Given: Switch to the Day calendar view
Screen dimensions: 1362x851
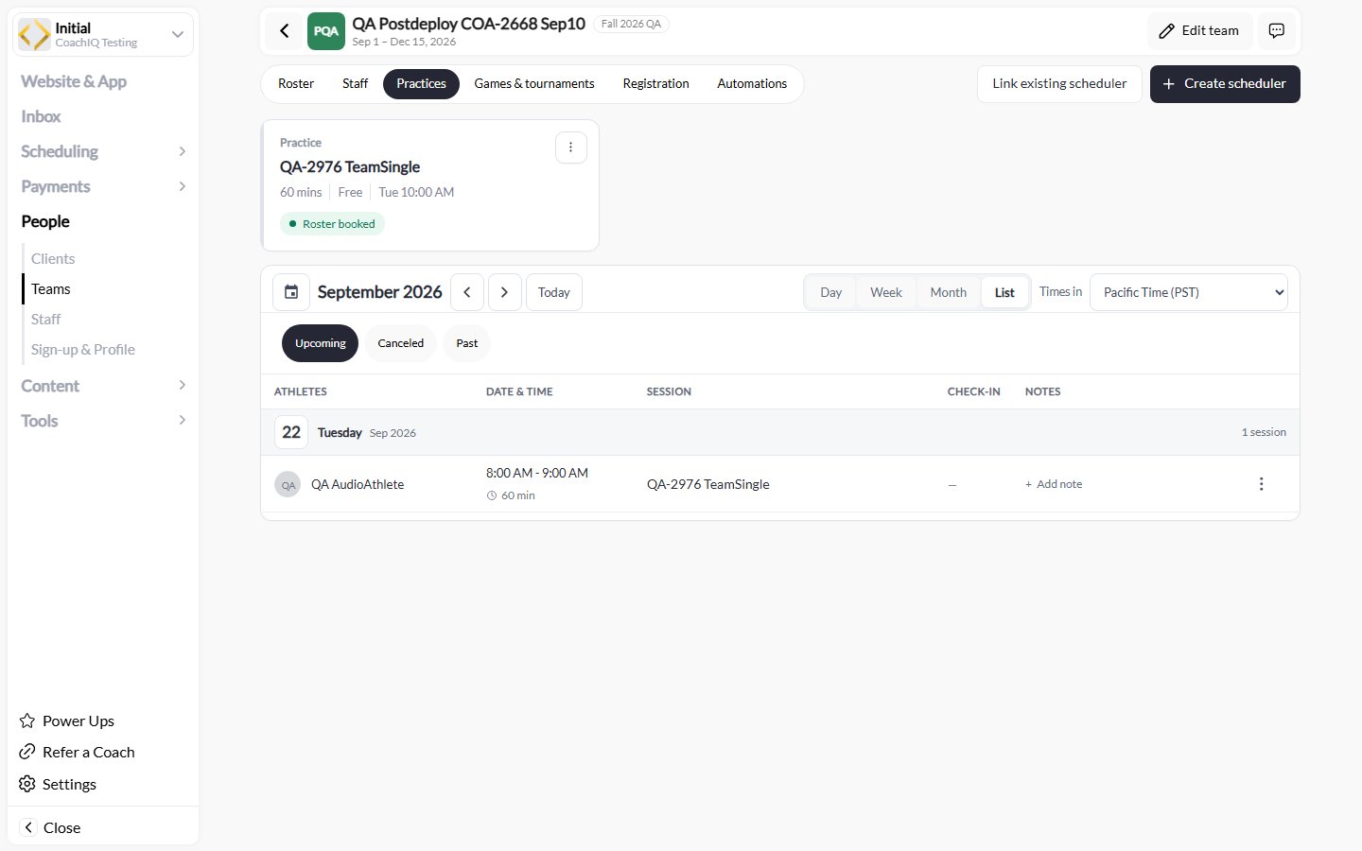Looking at the screenshot, I should point(831,292).
